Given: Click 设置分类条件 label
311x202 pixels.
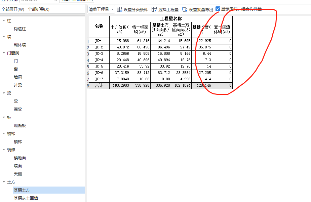Looking at the screenshot, I should tap(136, 9).
